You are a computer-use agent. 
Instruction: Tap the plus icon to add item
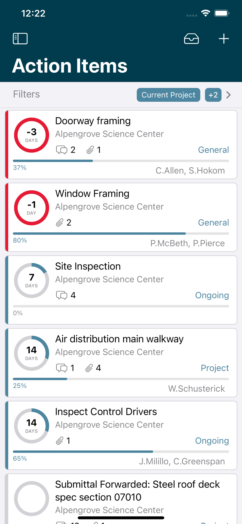(224, 39)
